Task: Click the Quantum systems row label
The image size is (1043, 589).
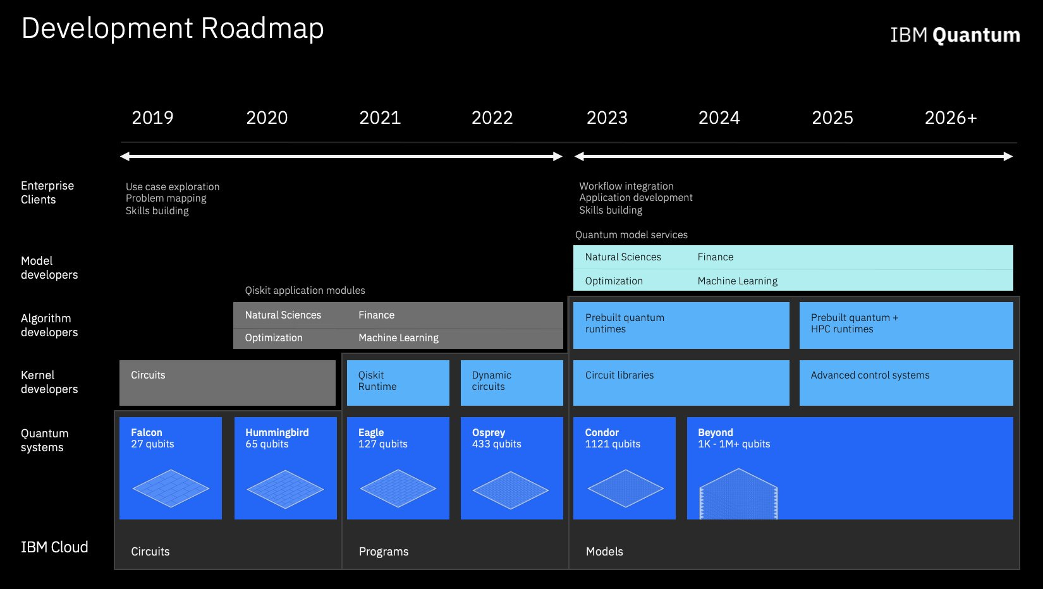Action: pos(44,440)
